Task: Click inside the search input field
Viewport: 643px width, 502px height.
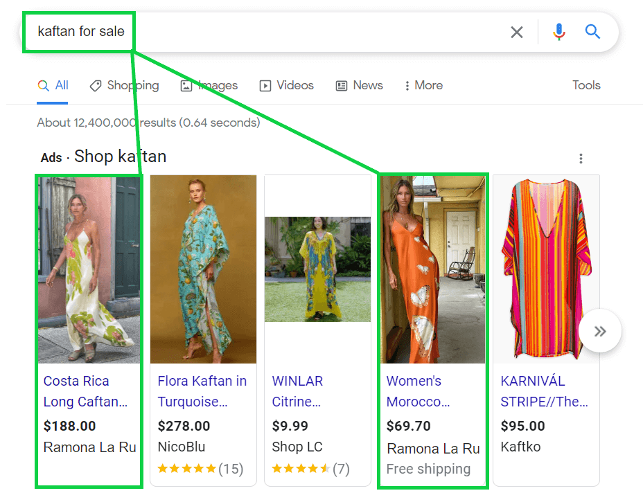Action: [x=277, y=32]
